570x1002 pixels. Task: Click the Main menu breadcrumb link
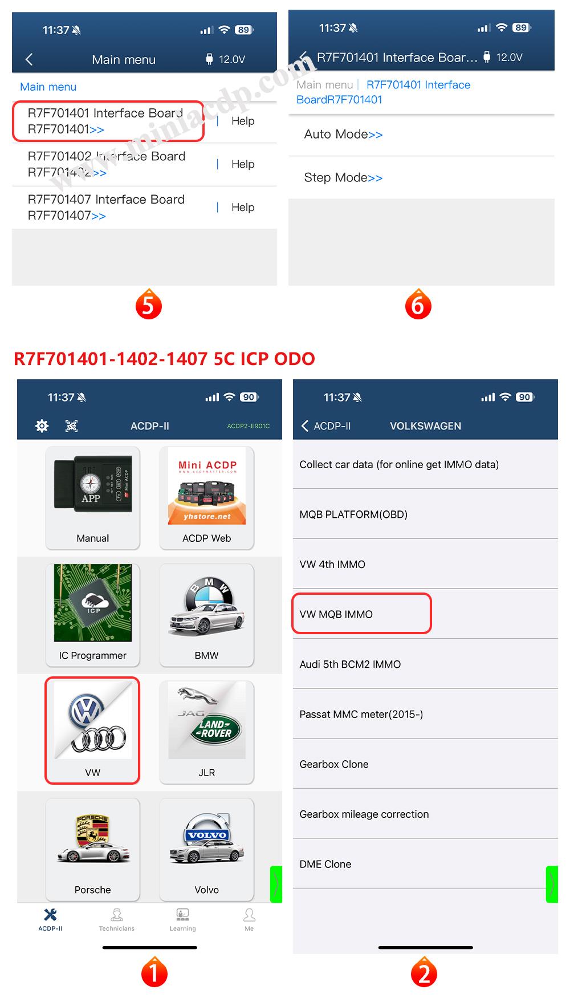click(x=325, y=85)
